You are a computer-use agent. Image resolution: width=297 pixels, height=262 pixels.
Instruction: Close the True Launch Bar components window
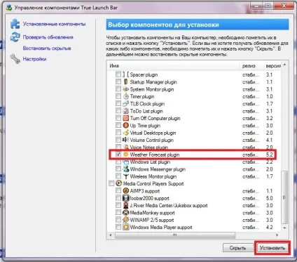(284, 6)
